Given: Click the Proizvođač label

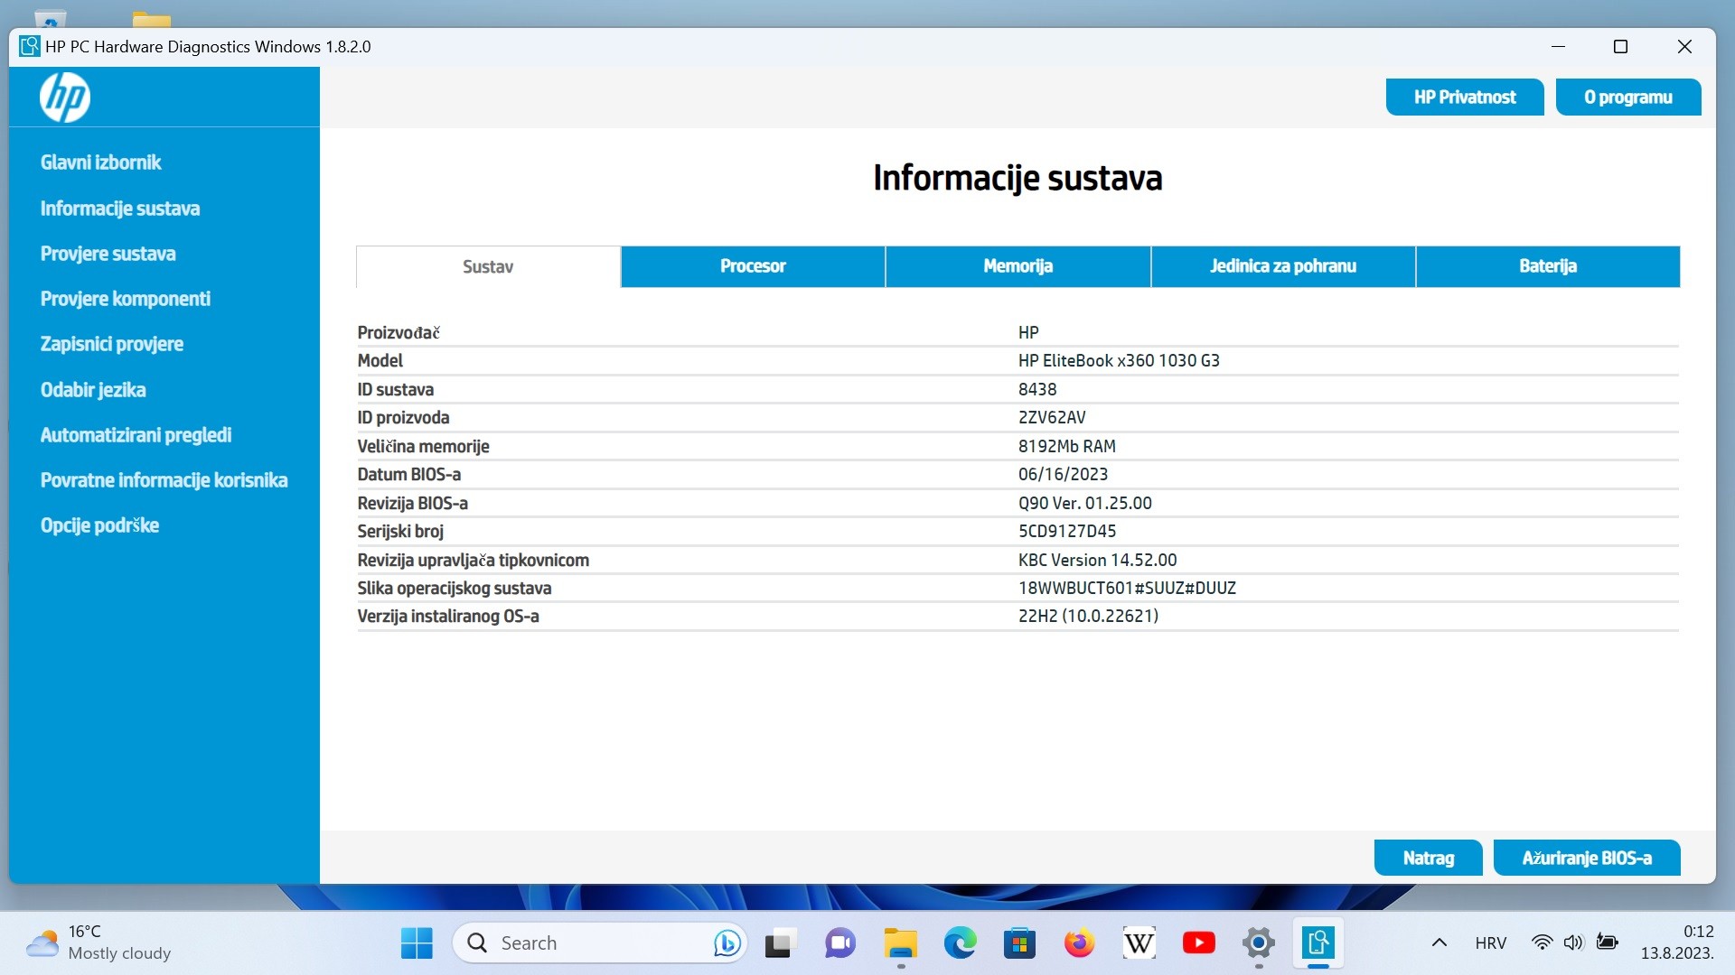Looking at the screenshot, I should (399, 333).
